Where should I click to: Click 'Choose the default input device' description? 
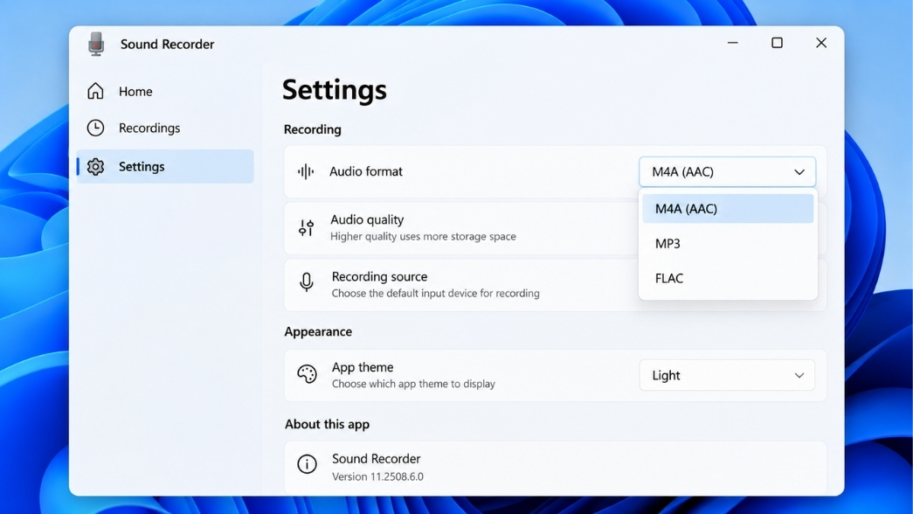436,293
